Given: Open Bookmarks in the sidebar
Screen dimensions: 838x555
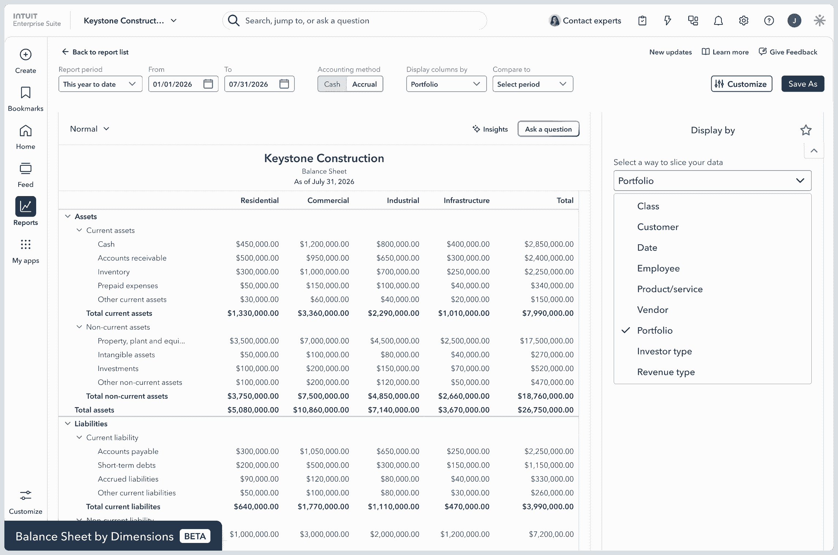Looking at the screenshot, I should (25, 99).
